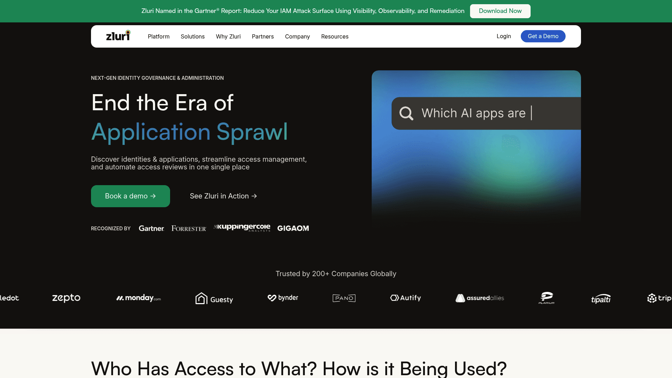Follow the See Zluri in Action link
This screenshot has width=672, height=378.
click(x=223, y=196)
